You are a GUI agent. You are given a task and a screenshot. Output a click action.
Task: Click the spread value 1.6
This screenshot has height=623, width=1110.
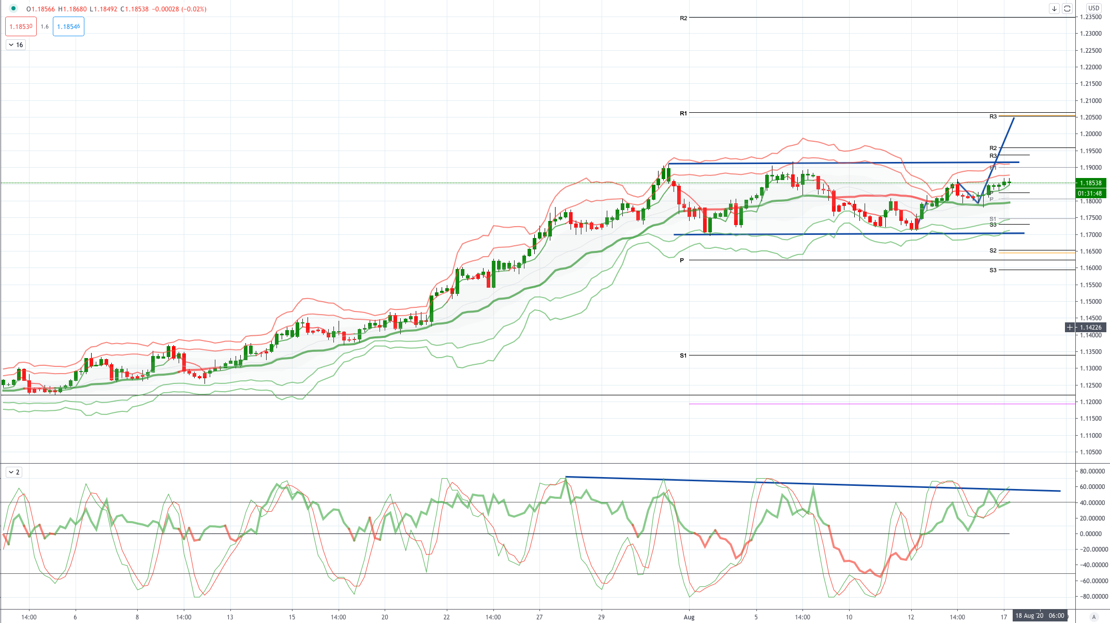(x=45, y=26)
